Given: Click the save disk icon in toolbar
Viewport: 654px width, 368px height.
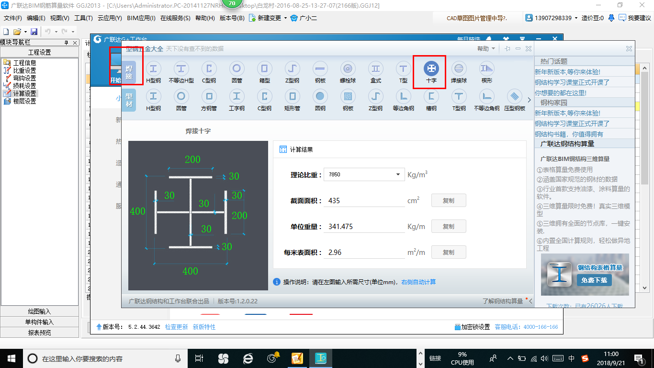Looking at the screenshot, I should 34,32.
